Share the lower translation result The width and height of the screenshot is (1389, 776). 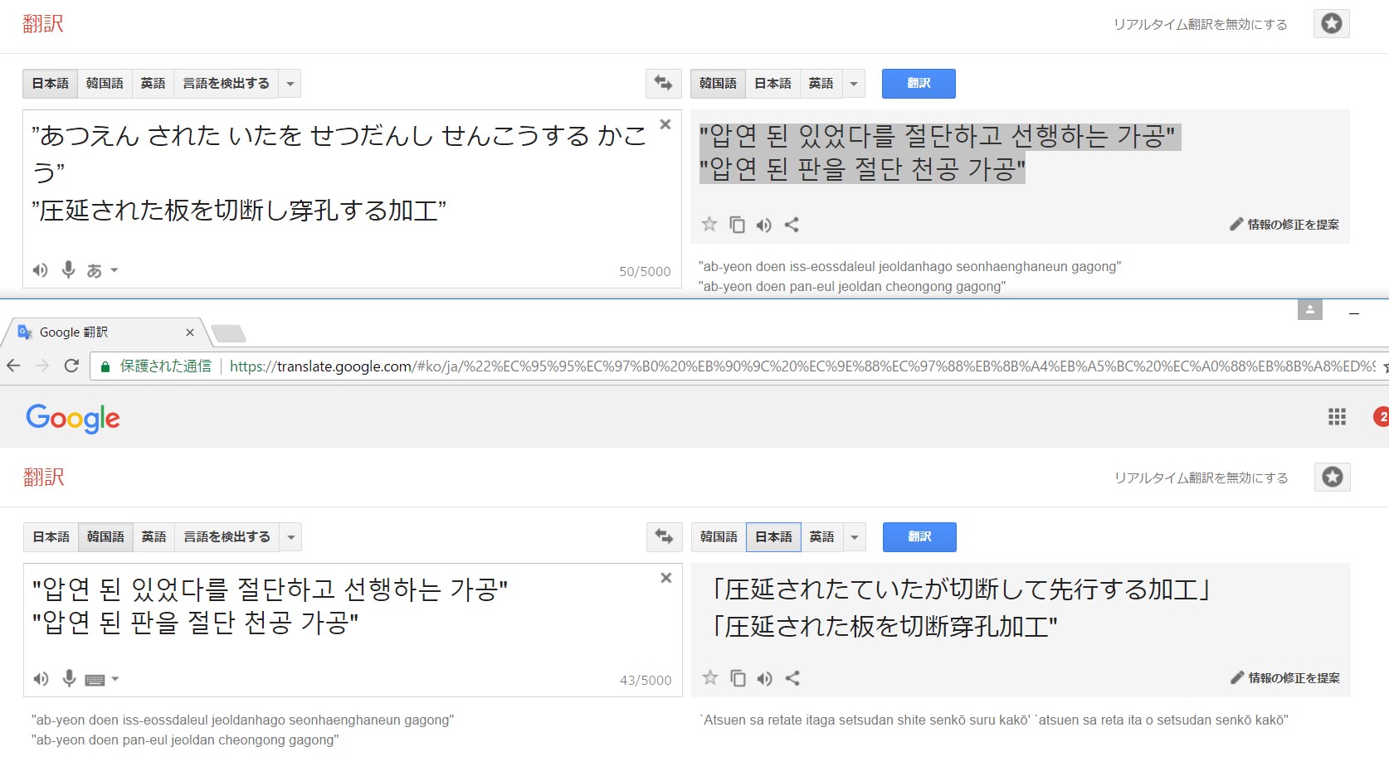pos(792,678)
